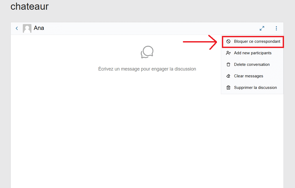295x188 pixels.
Task: Click the chateaur page title
Action: [x=30, y=6]
